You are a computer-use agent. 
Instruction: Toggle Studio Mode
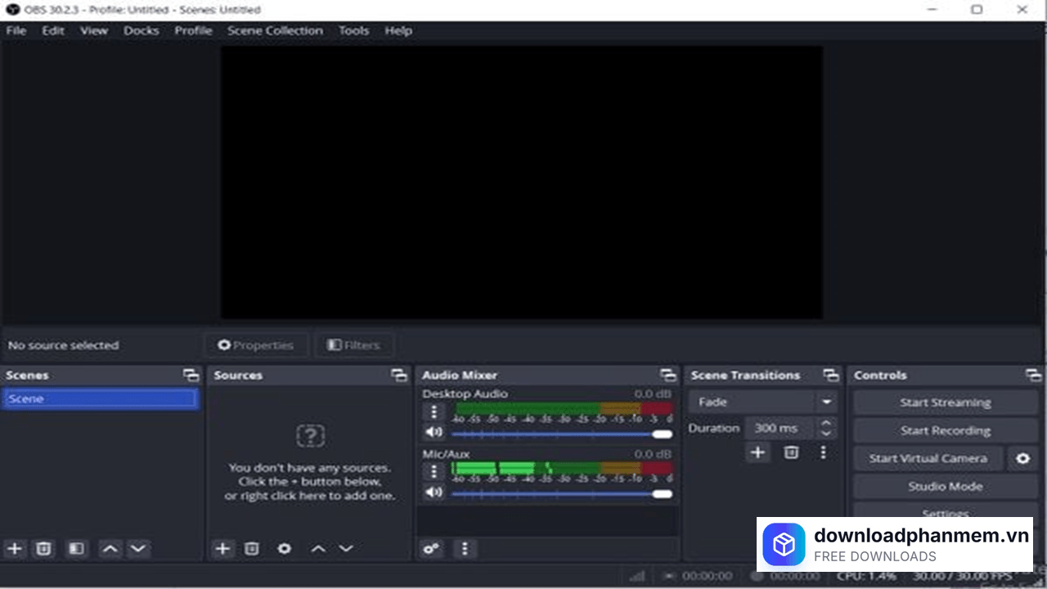(x=945, y=486)
